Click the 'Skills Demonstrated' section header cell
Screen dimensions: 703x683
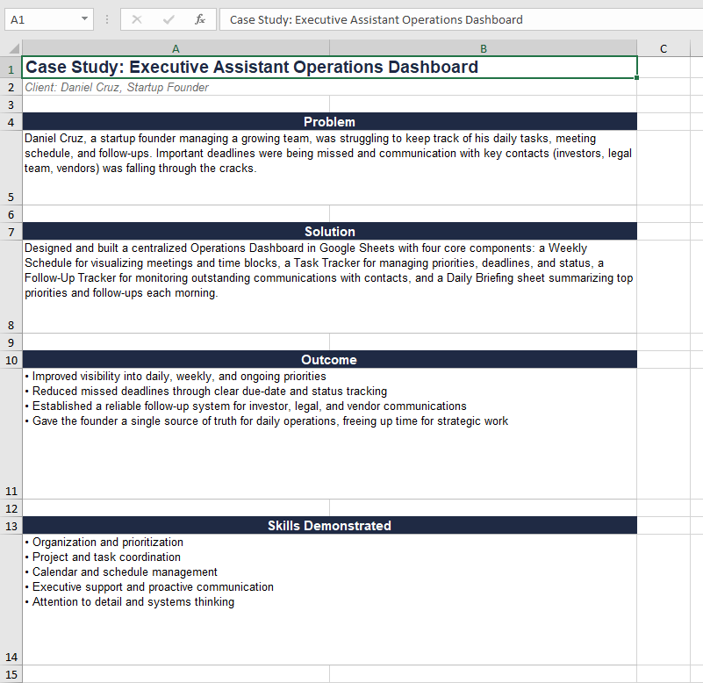329,526
